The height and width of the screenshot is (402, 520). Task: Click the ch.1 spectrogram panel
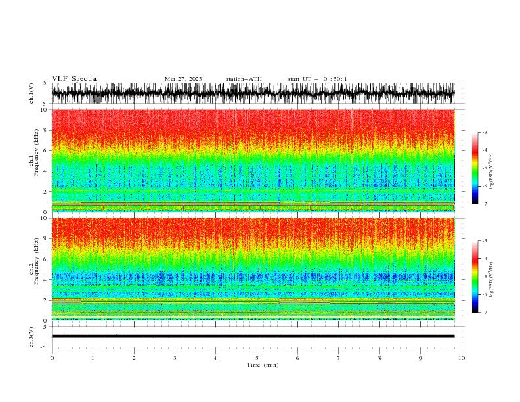(x=253, y=160)
